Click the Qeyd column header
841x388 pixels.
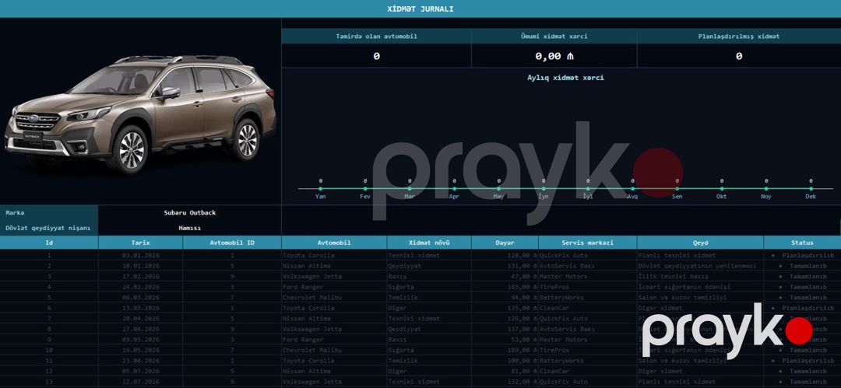pyautogui.click(x=701, y=243)
